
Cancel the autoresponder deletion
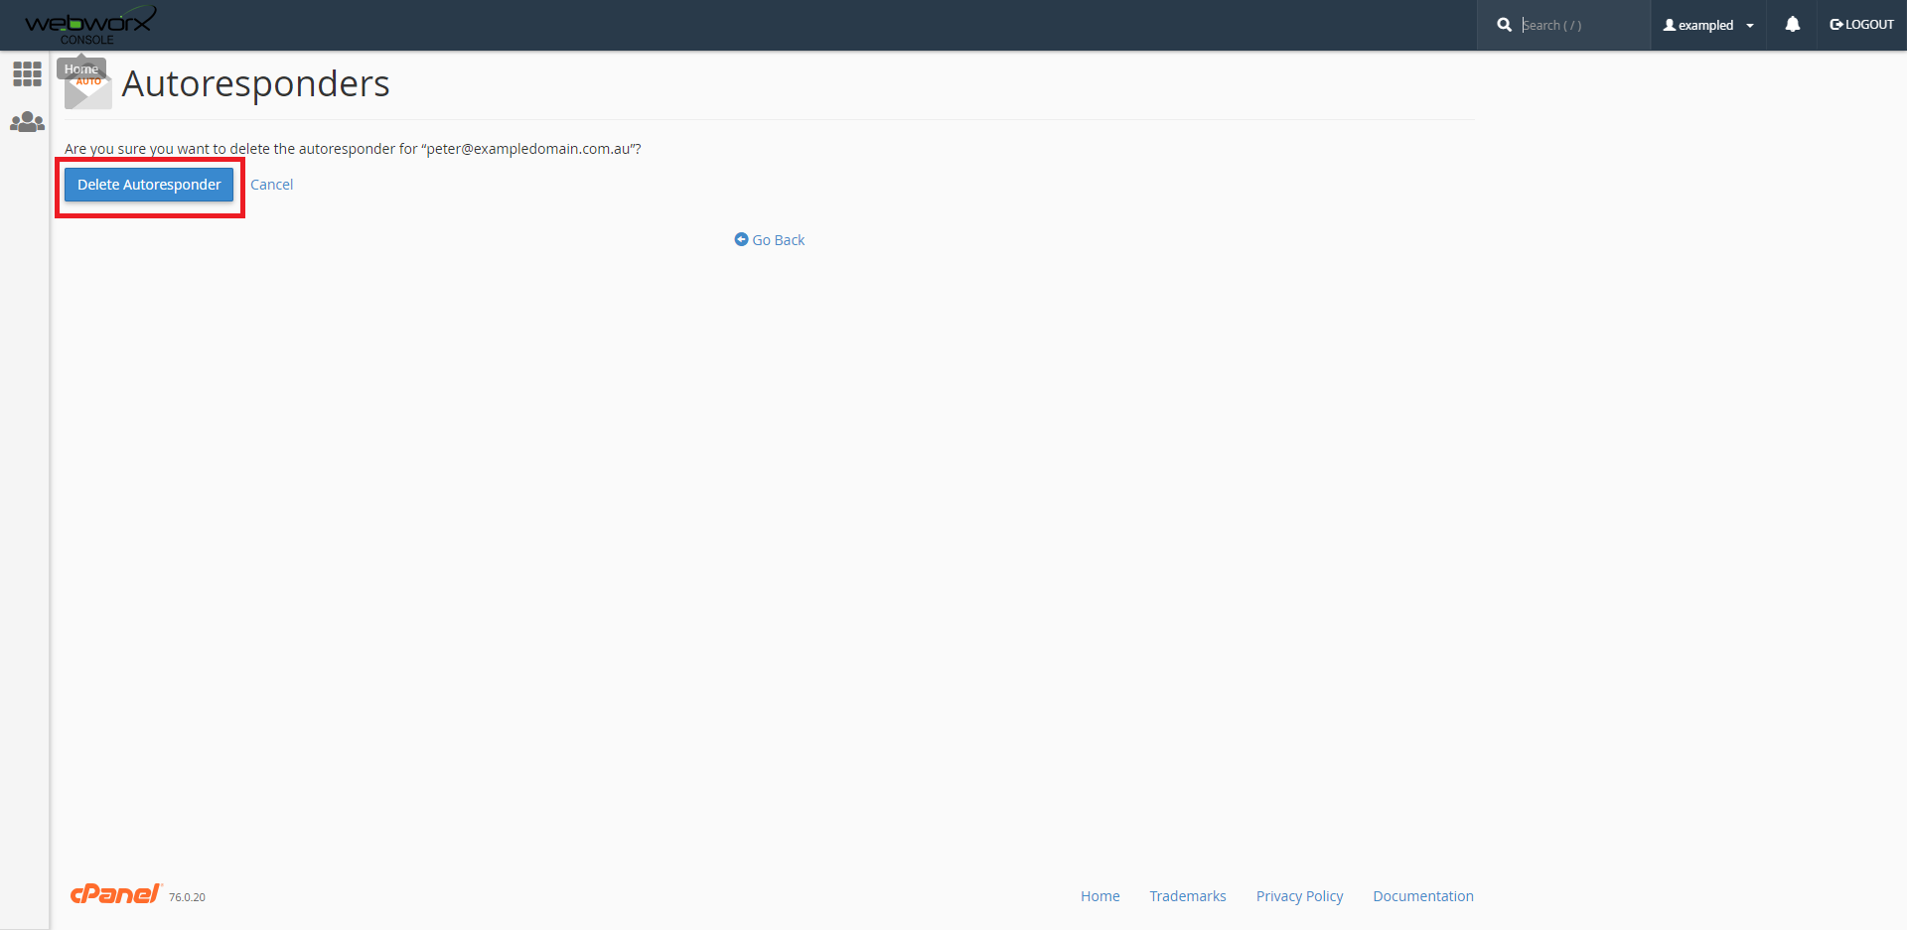click(271, 185)
